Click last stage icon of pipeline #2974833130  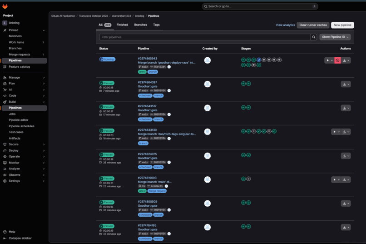pyautogui.click(x=274, y=131)
